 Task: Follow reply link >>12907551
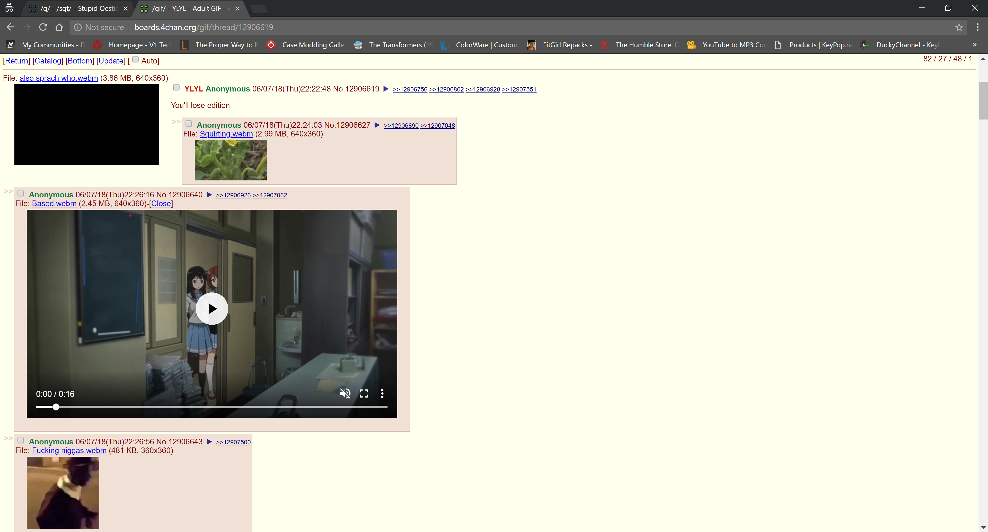pyautogui.click(x=519, y=89)
